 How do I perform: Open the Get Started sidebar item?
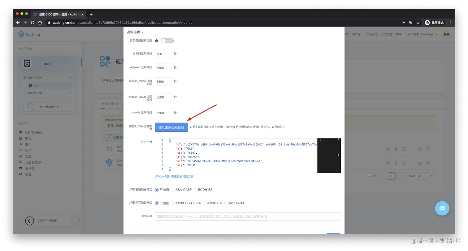[33, 132]
